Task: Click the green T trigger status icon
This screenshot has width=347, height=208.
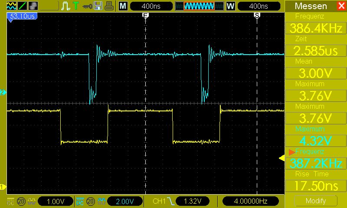Action: coord(76,6)
